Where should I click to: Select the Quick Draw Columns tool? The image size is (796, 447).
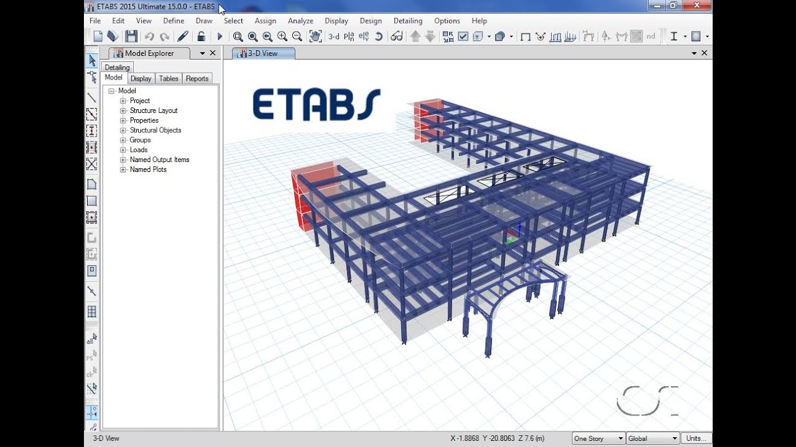coord(92,131)
